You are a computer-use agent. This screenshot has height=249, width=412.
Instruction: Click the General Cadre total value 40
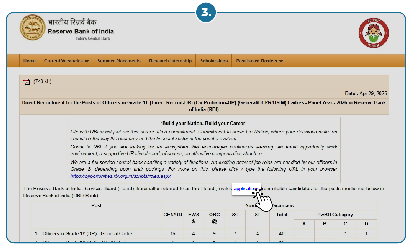coord(282,234)
